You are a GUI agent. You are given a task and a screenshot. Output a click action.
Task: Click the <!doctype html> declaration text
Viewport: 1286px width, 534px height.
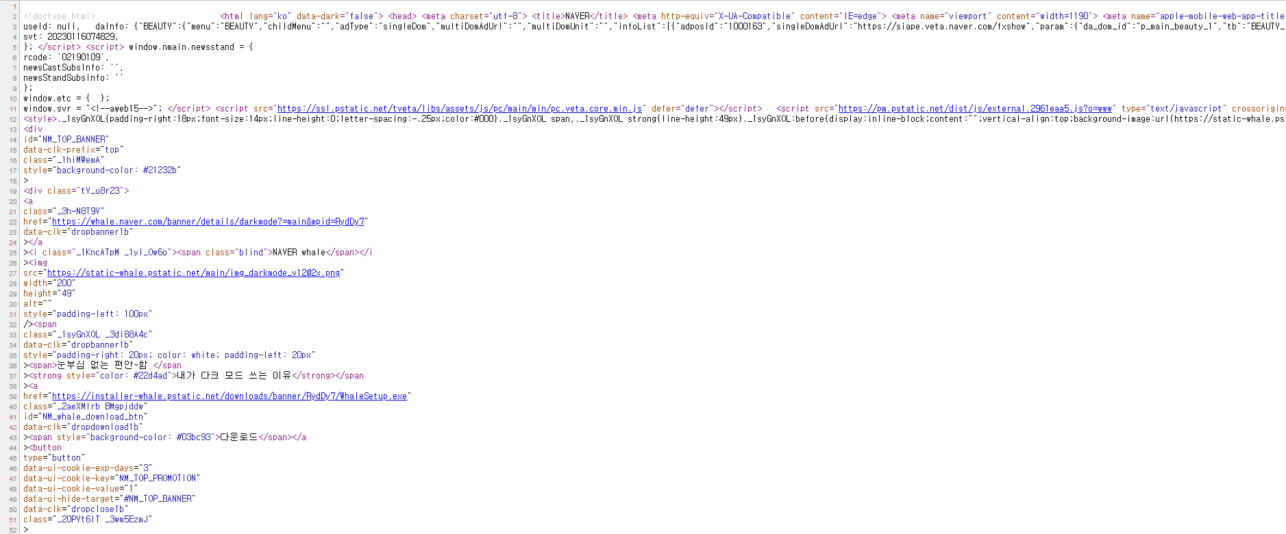(x=60, y=16)
